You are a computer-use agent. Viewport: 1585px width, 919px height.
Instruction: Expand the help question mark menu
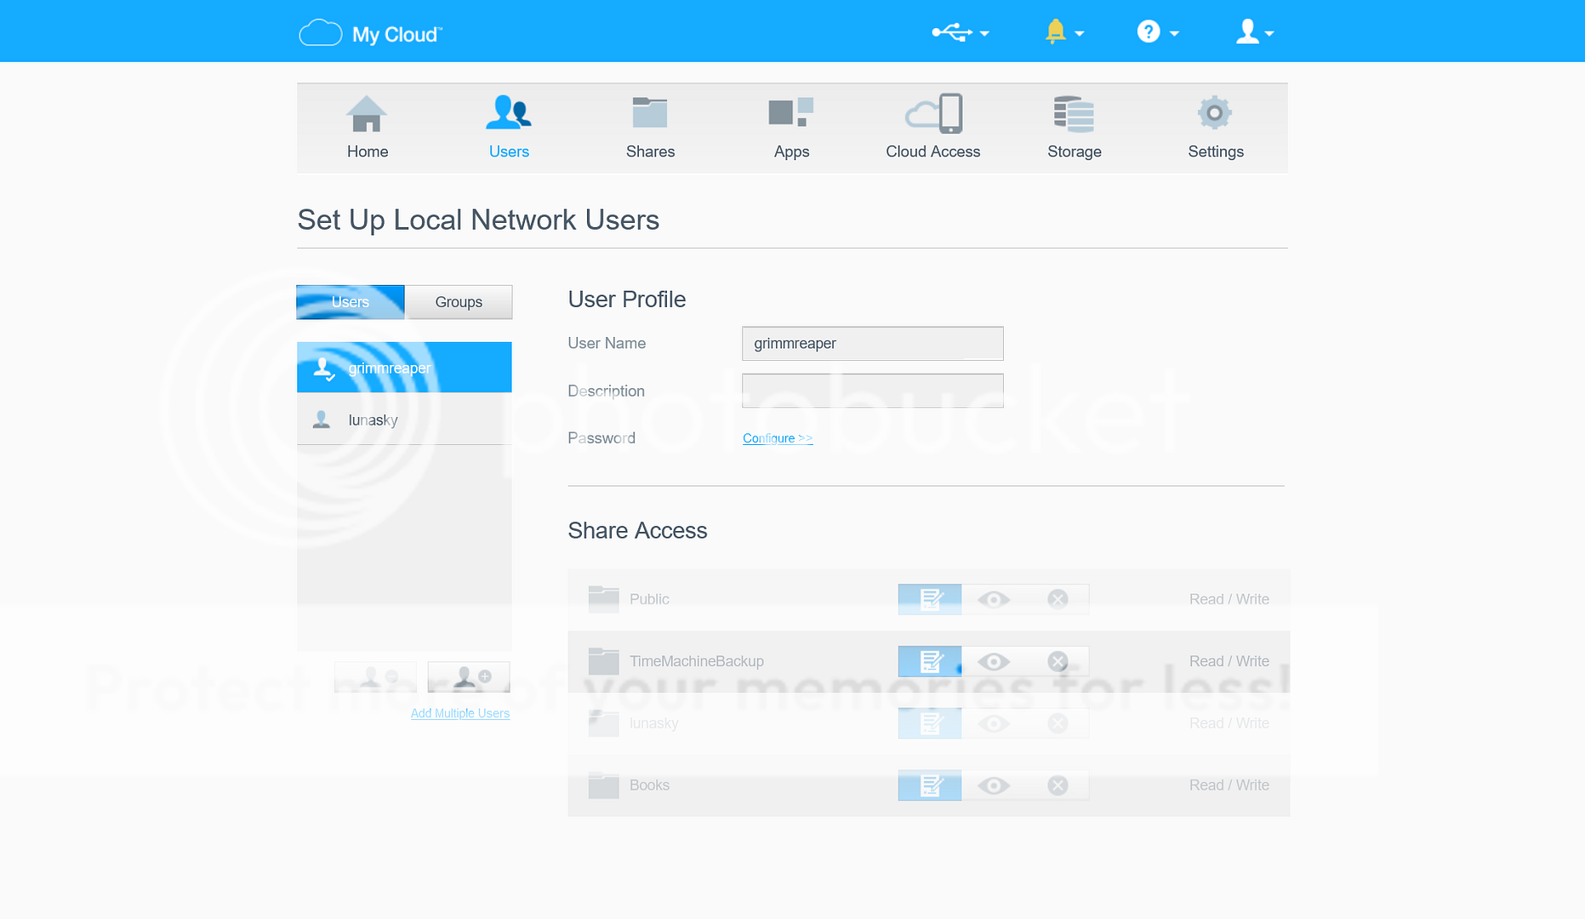(1157, 33)
